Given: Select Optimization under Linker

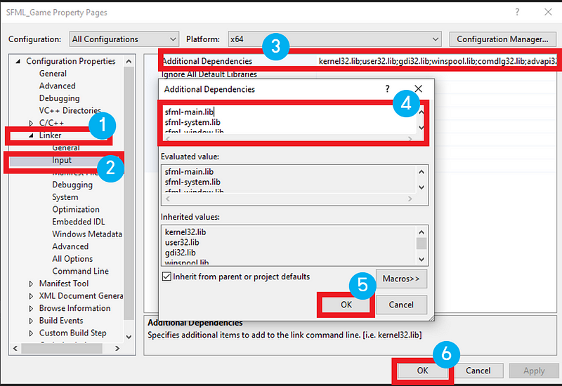Looking at the screenshot, I should click(76, 209).
